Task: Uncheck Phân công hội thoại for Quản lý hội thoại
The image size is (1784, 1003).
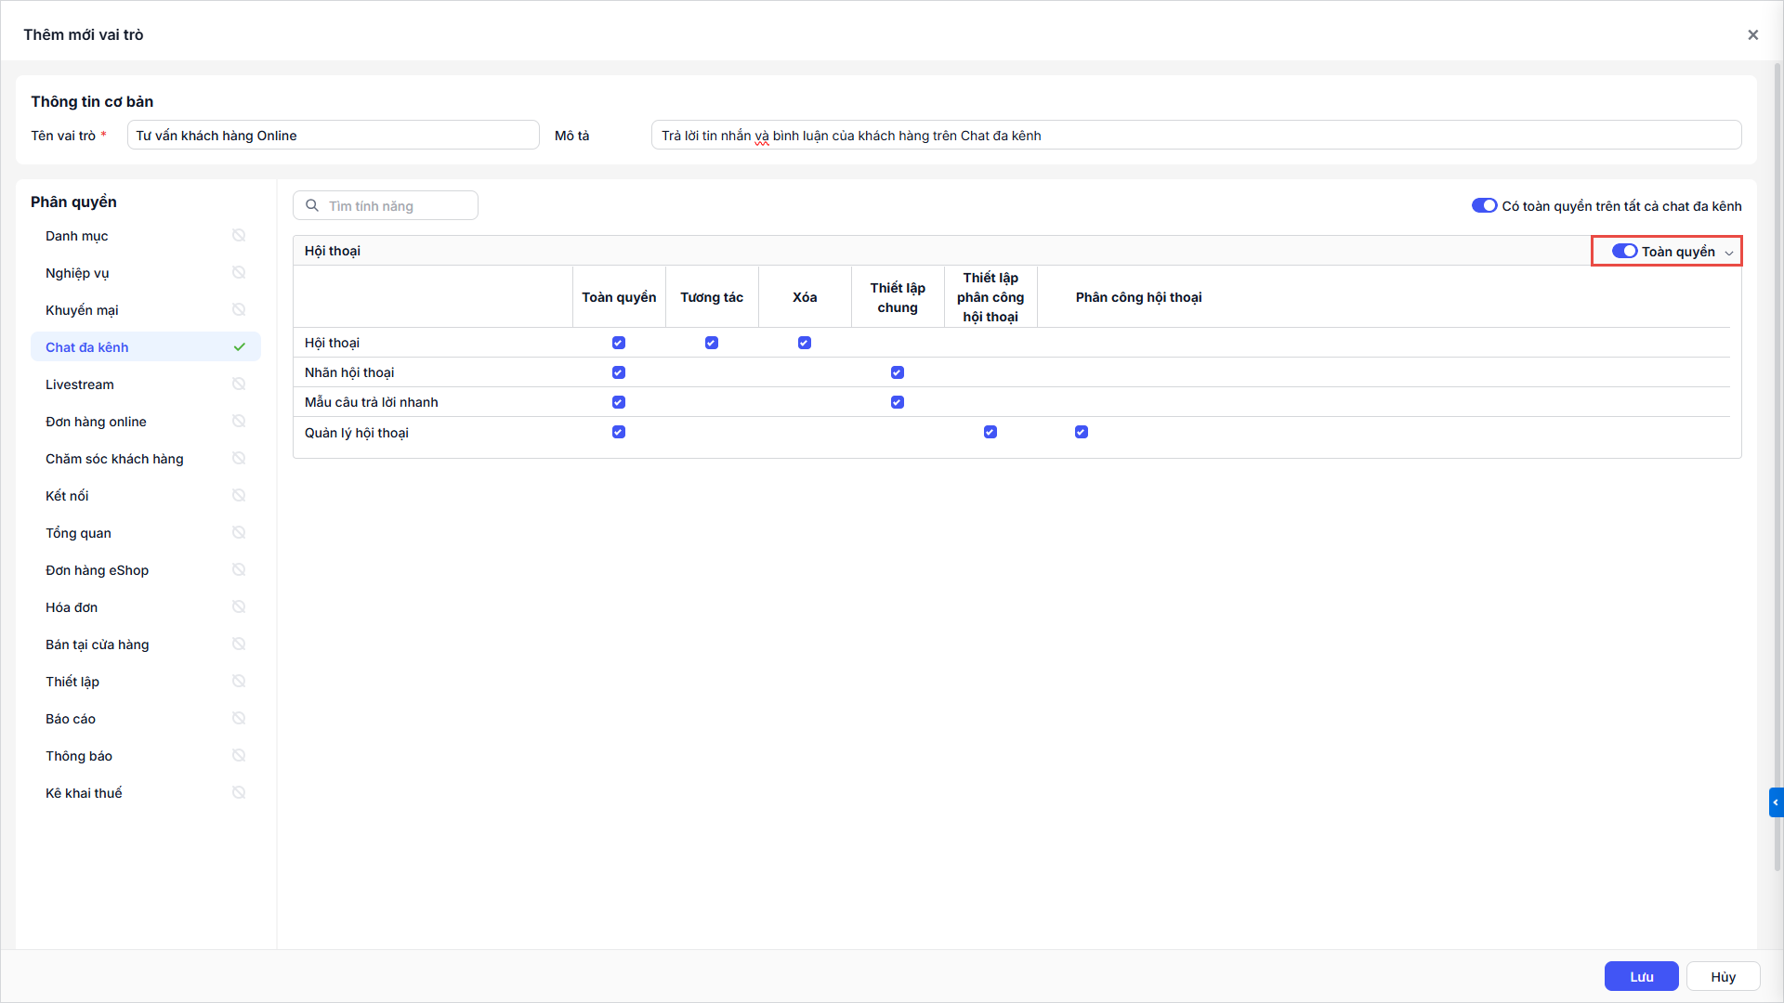Action: pyautogui.click(x=1082, y=432)
